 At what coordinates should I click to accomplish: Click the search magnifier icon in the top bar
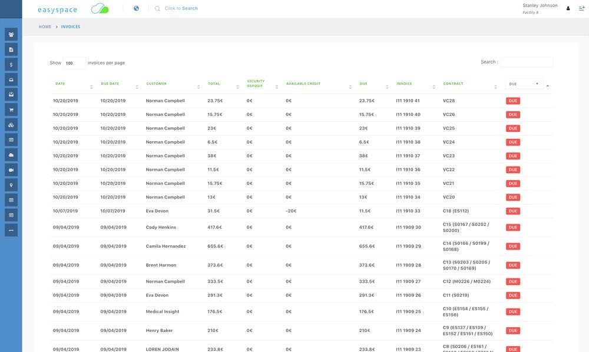coord(157,8)
